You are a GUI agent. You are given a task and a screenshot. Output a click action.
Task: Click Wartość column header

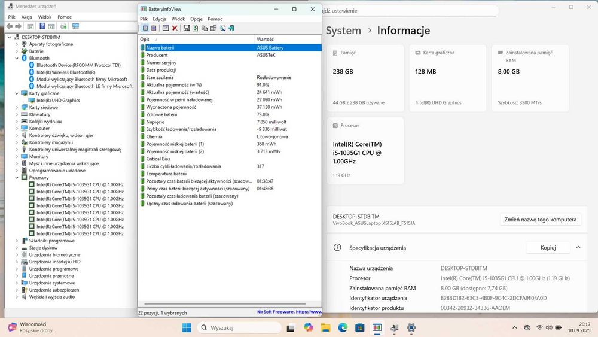coord(288,40)
